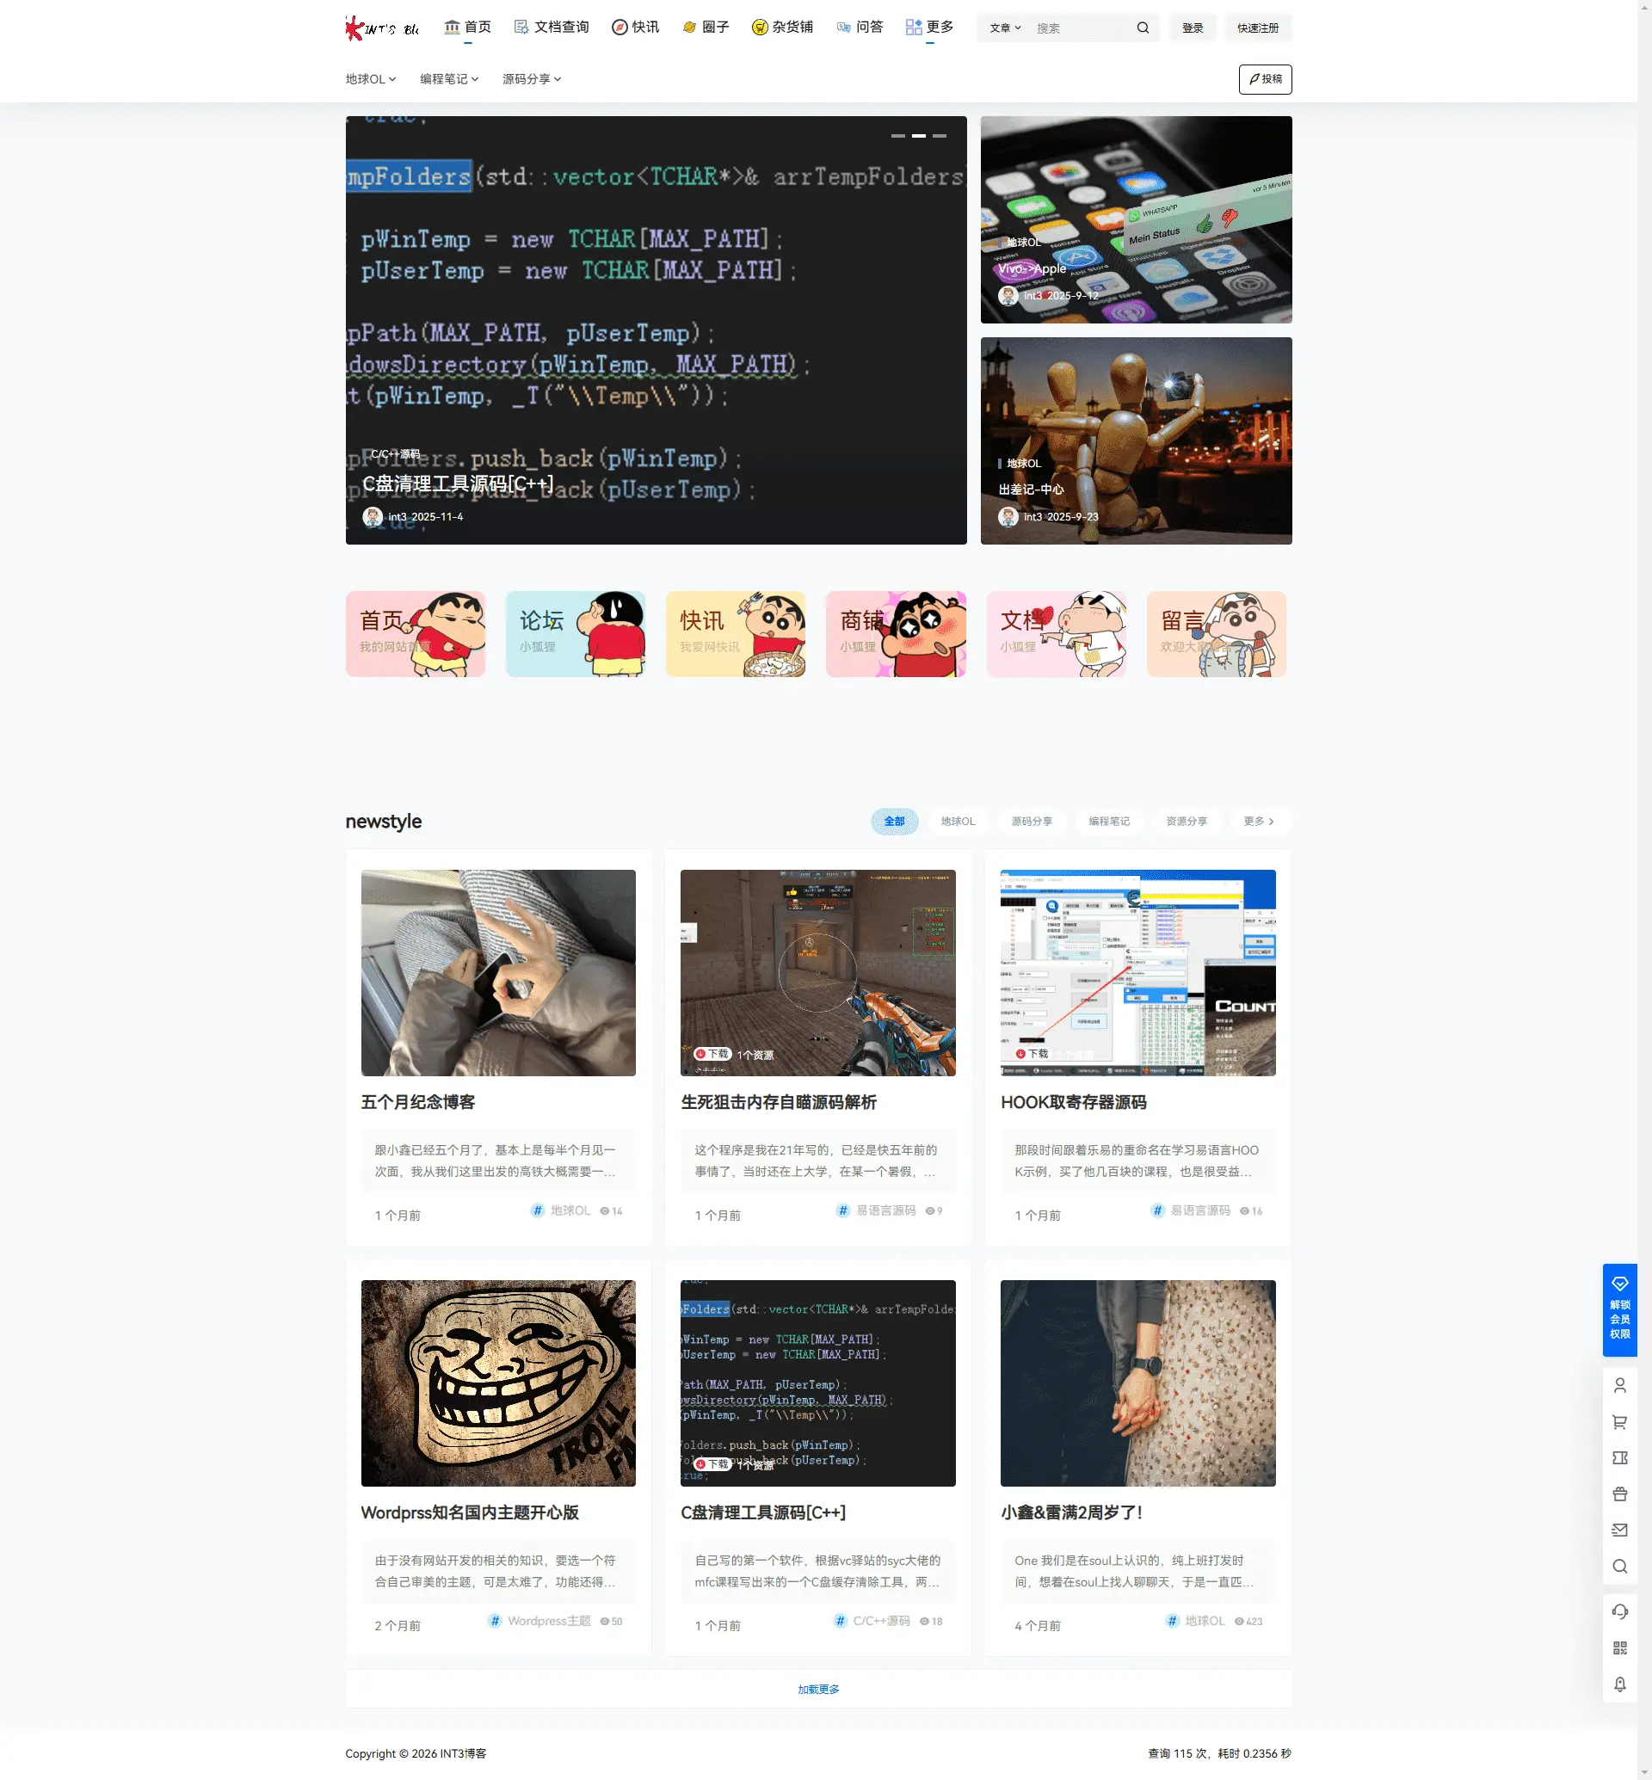Open the 文章 search type dropdown
This screenshot has height=1780, width=1652.
pos(1005,28)
